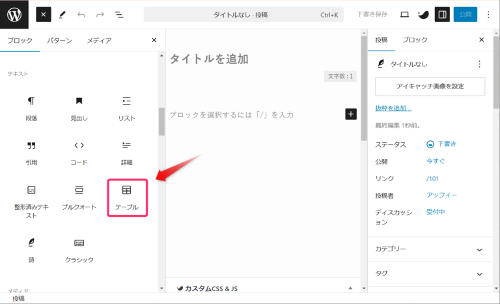Insert the List (リスト) block
The image size is (500, 304).
127,108
